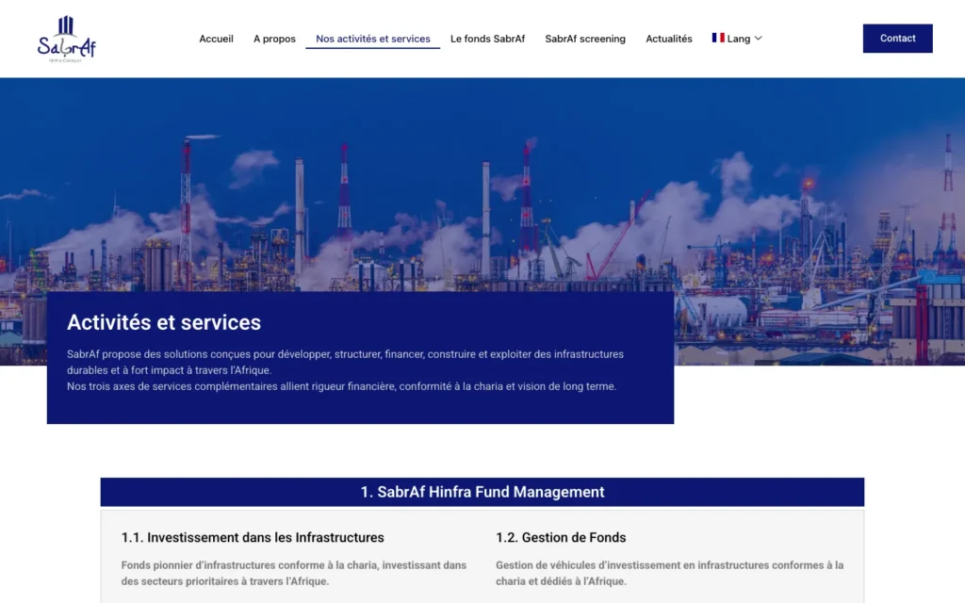965x603 pixels.
Task: Click the French flag icon
Action: 717,38
